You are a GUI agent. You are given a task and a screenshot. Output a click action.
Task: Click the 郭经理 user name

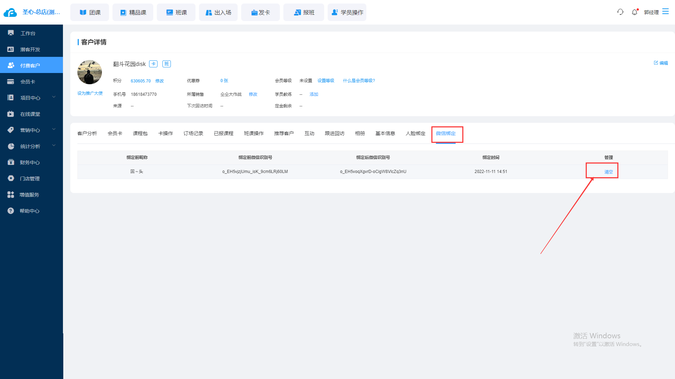click(x=651, y=12)
